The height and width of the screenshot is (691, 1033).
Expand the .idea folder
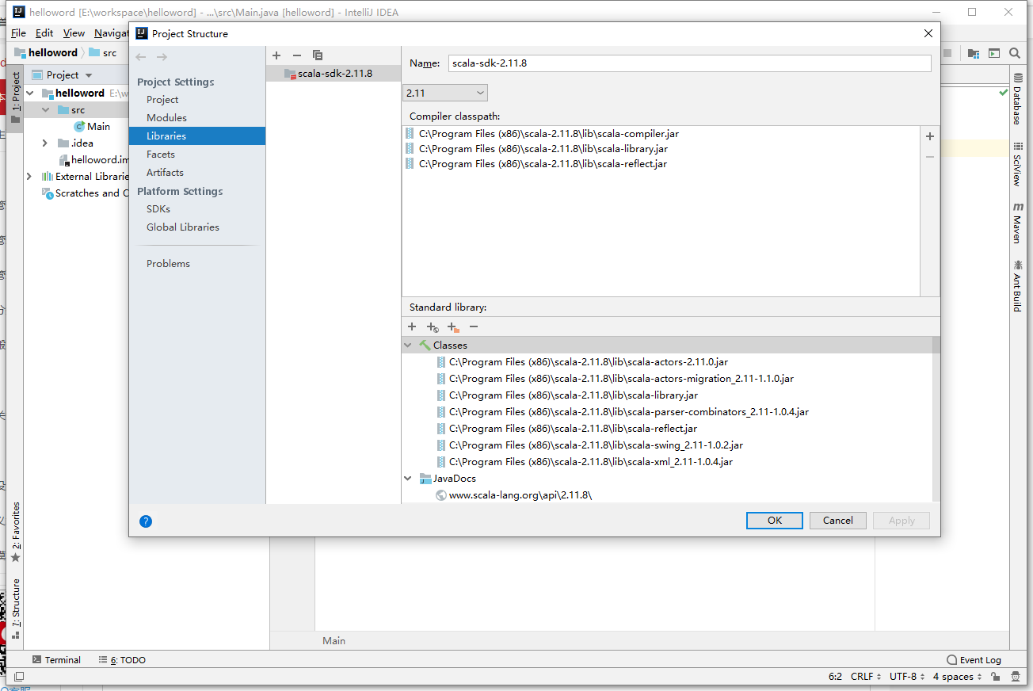point(45,143)
